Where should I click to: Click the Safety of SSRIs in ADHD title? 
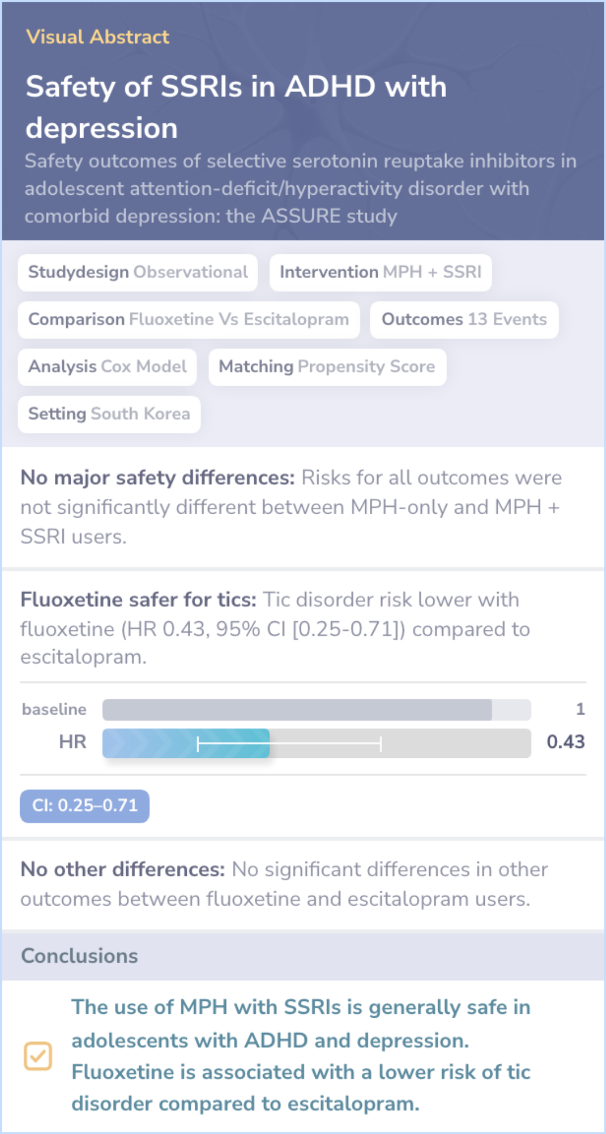pyautogui.click(x=236, y=107)
